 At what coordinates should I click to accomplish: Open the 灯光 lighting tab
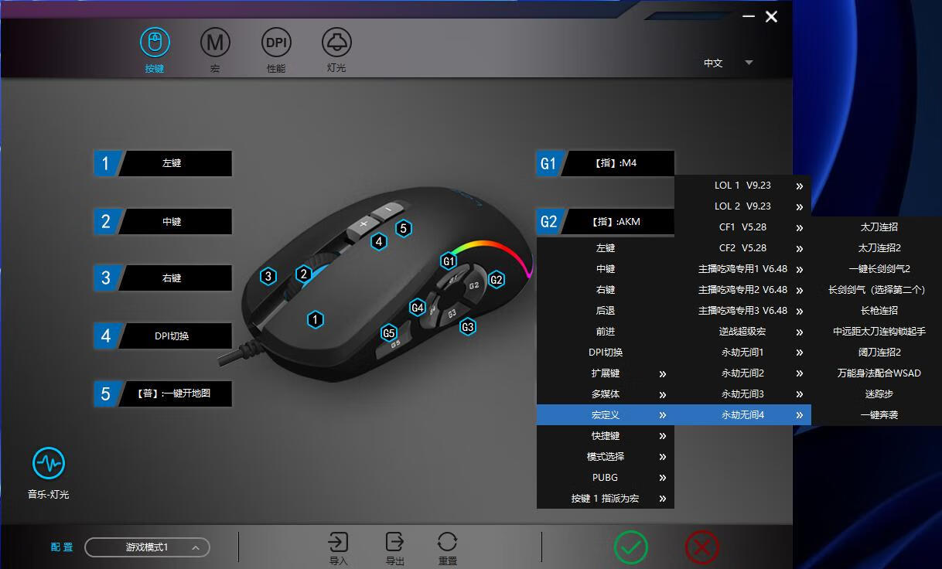pos(336,49)
